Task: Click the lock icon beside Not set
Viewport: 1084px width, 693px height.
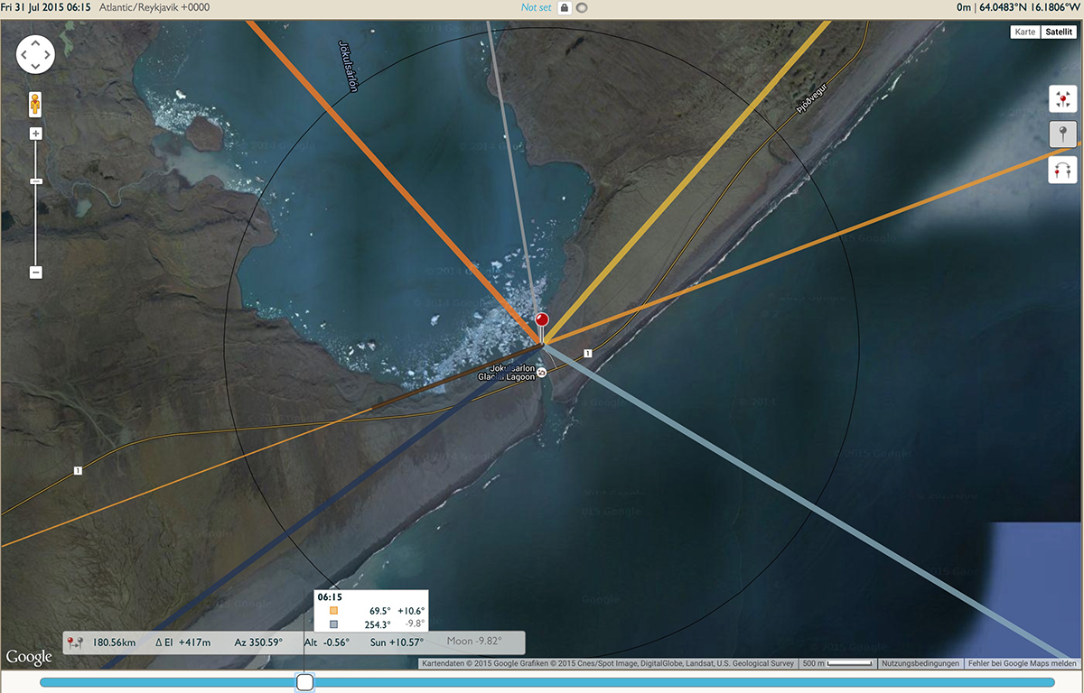Action: pos(564,7)
